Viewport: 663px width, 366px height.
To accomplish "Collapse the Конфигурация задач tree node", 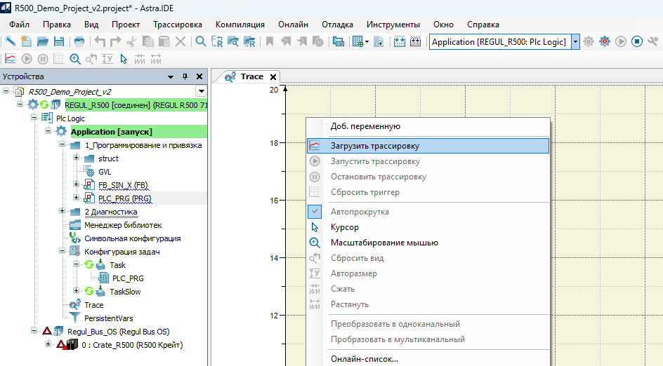I will coord(63,252).
